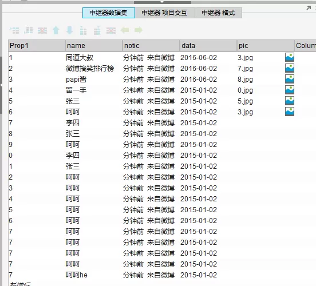
Task: Click the delete row icon
Action: [x=42, y=30]
